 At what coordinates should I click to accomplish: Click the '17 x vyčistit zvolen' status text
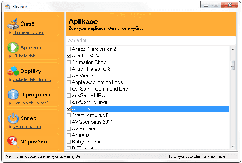(185, 156)
